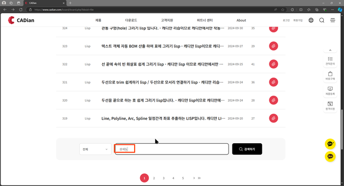This screenshot has height=186, width=344.
Task: Click 회원가입 link
Action: point(298,21)
